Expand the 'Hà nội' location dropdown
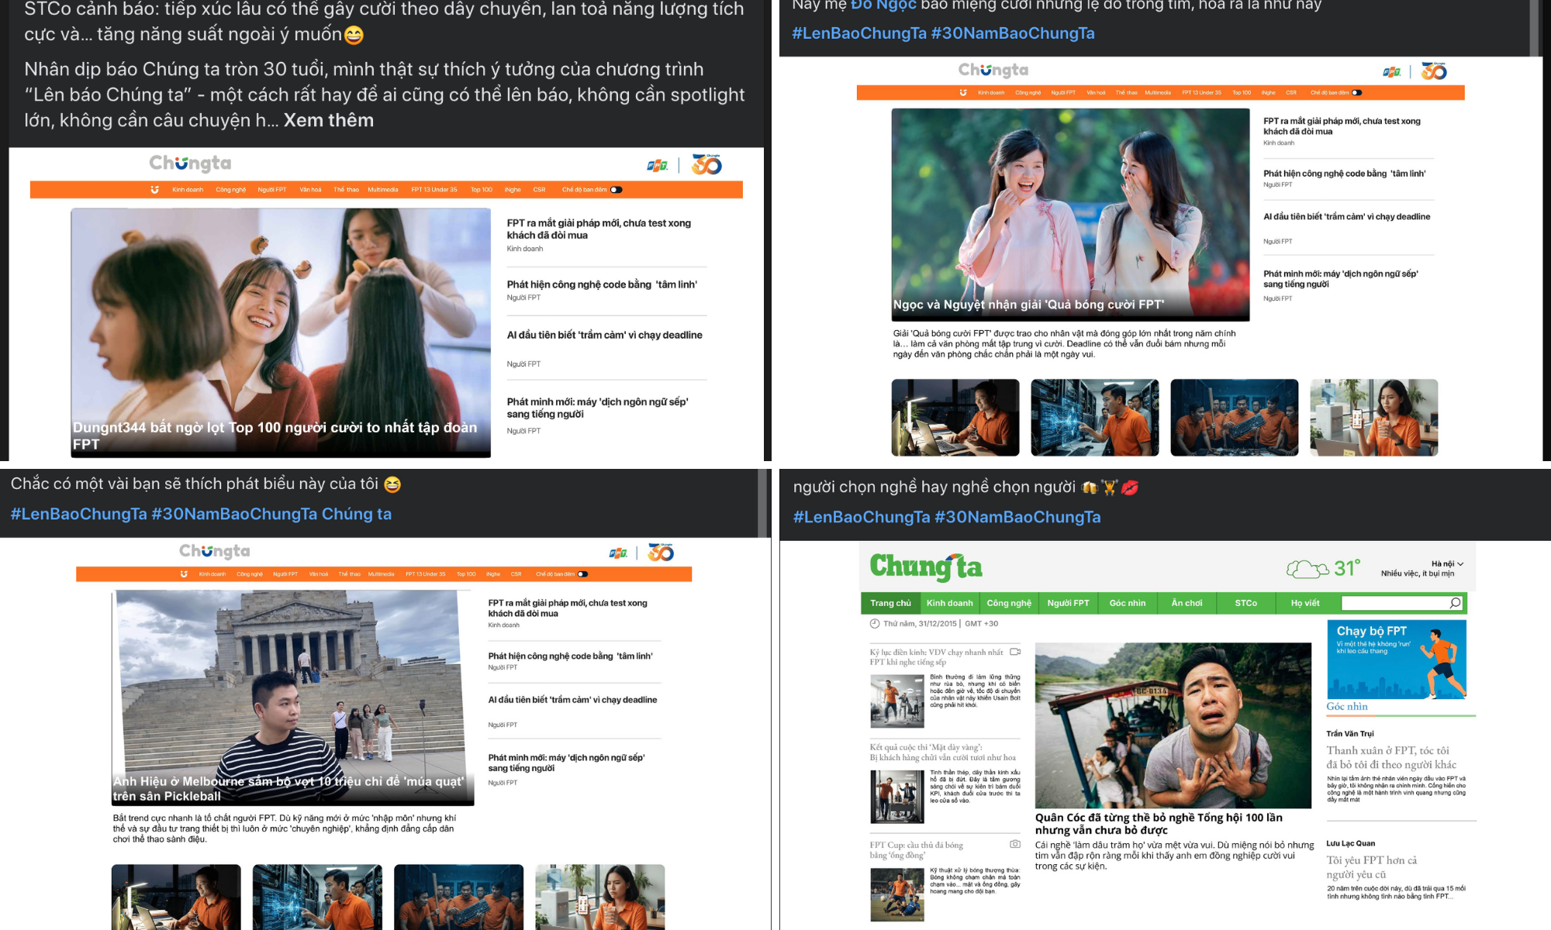 tap(1448, 563)
